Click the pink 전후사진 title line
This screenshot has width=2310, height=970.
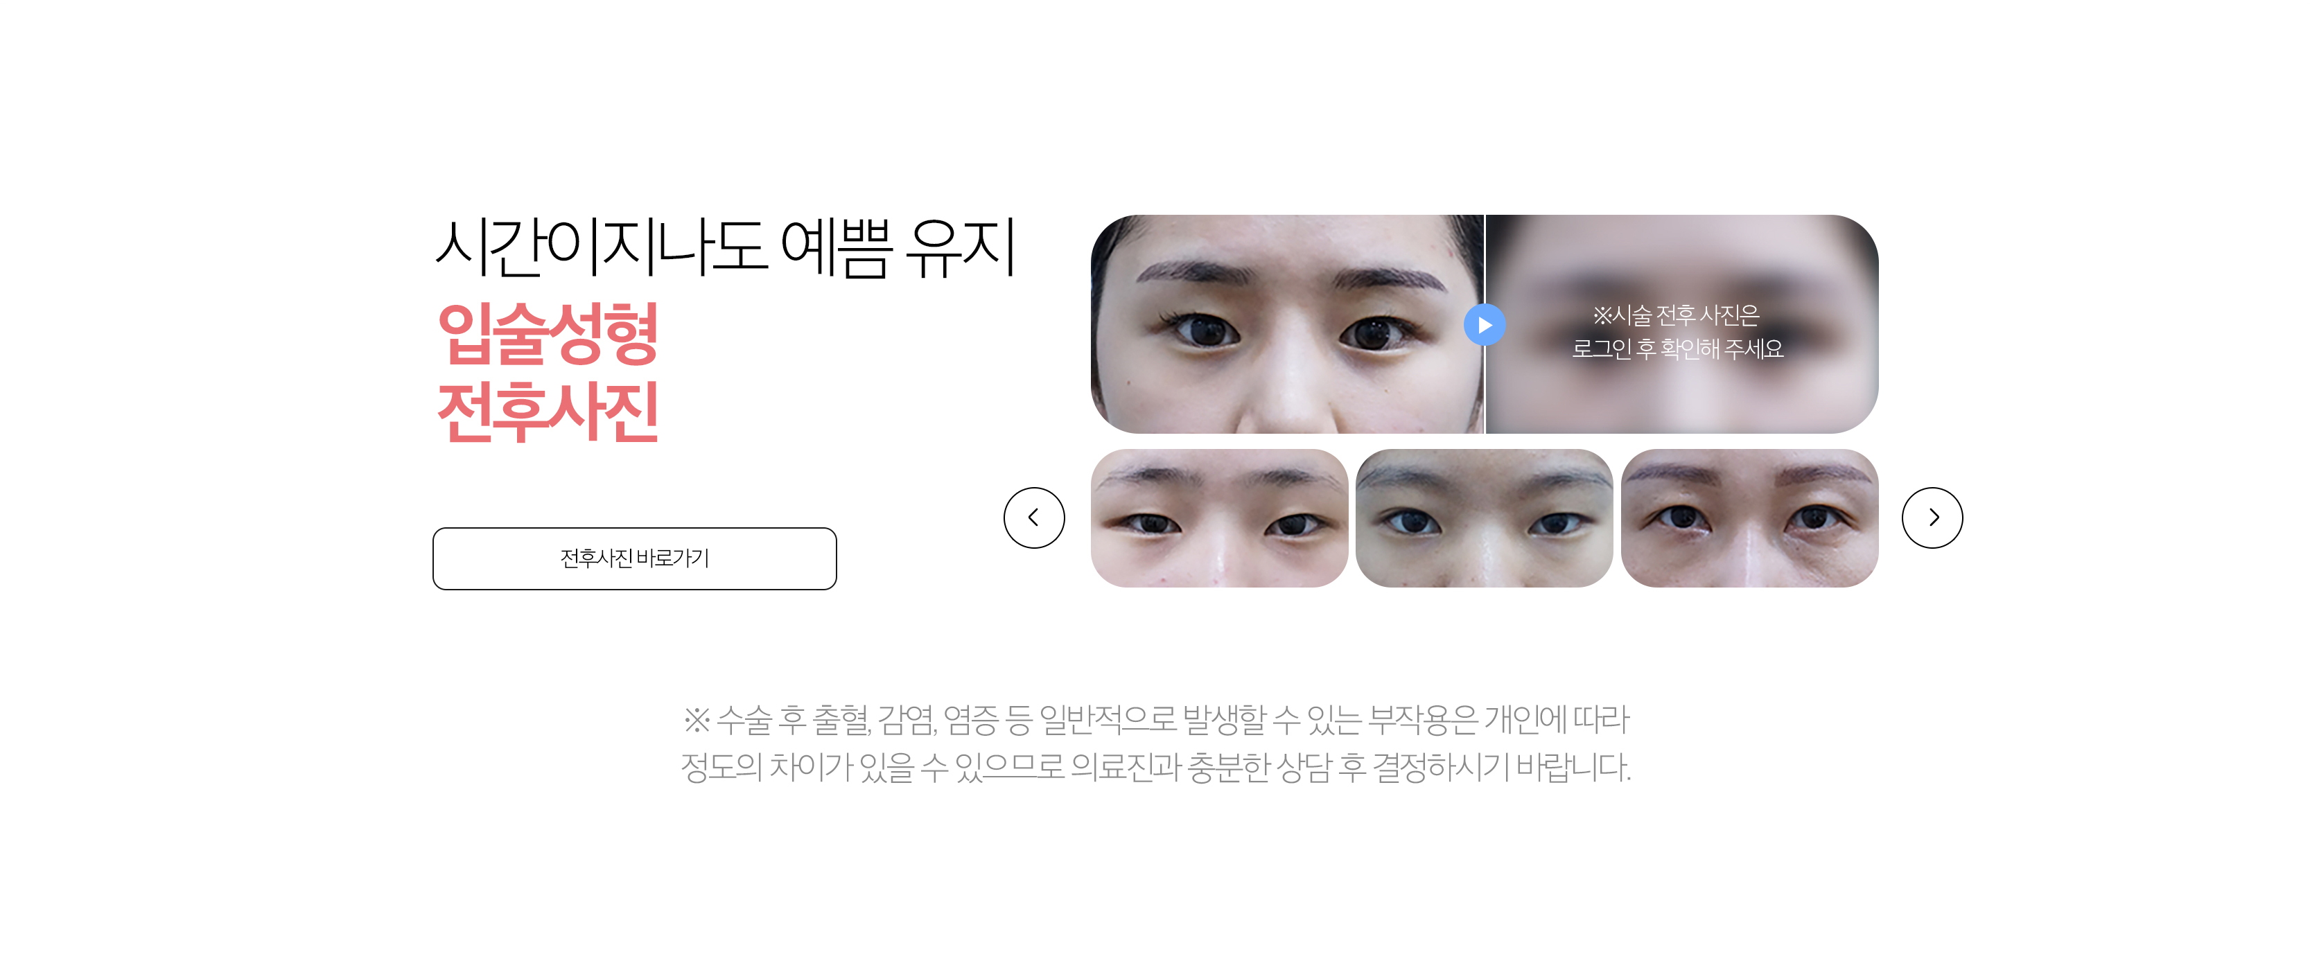(548, 412)
